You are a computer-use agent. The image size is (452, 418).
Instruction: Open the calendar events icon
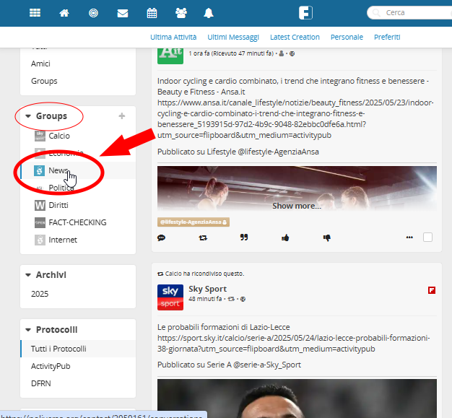pyautogui.click(x=152, y=13)
